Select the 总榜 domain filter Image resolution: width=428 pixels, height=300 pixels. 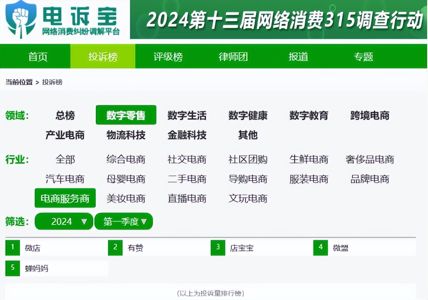[65, 115]
